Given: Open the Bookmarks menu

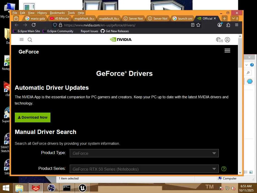Looking at the screenshot, I should pyautogui.click(x=57, y=13).
